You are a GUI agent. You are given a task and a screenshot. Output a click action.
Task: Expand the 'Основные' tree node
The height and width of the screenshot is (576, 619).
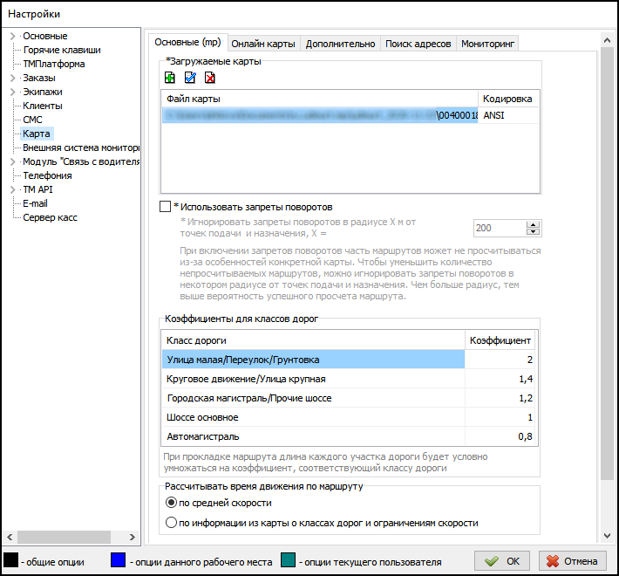[13, 36]
